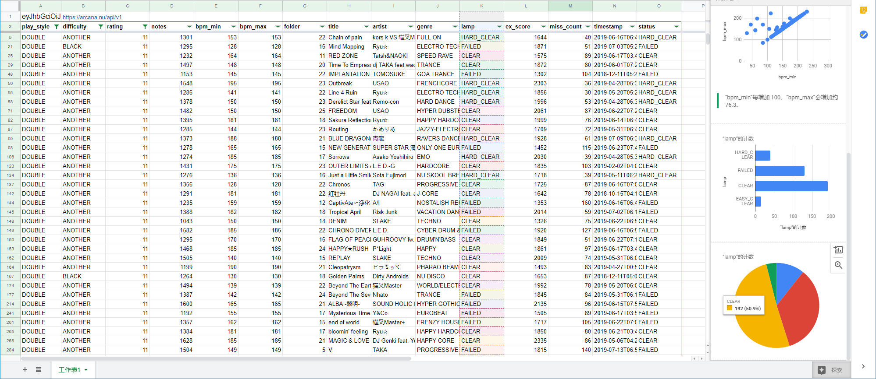Collapse the side panel chevron
The width and height of the screenshot is (876, 379).
[x=863, y=366]
